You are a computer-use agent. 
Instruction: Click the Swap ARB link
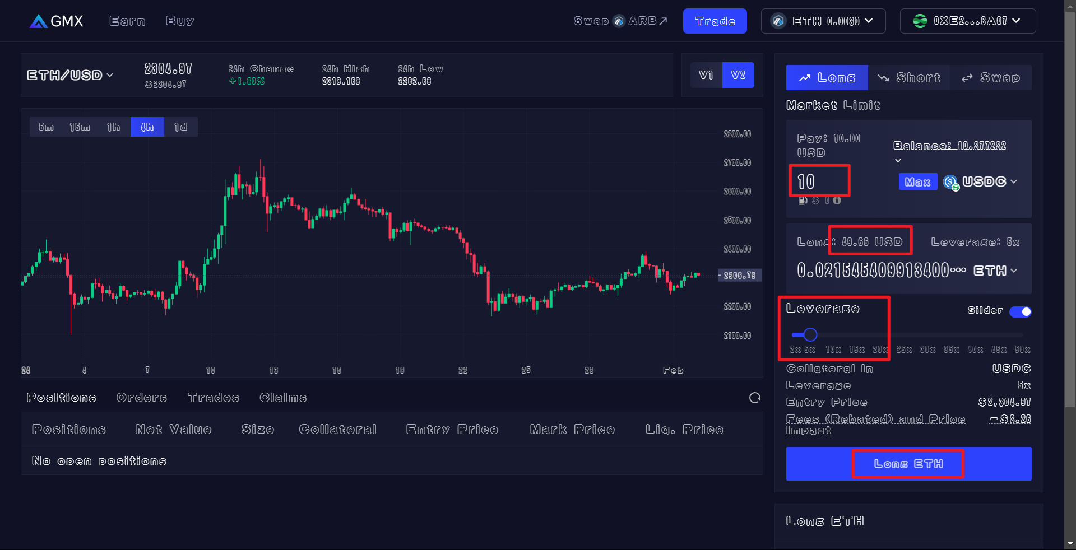[620, 21]
